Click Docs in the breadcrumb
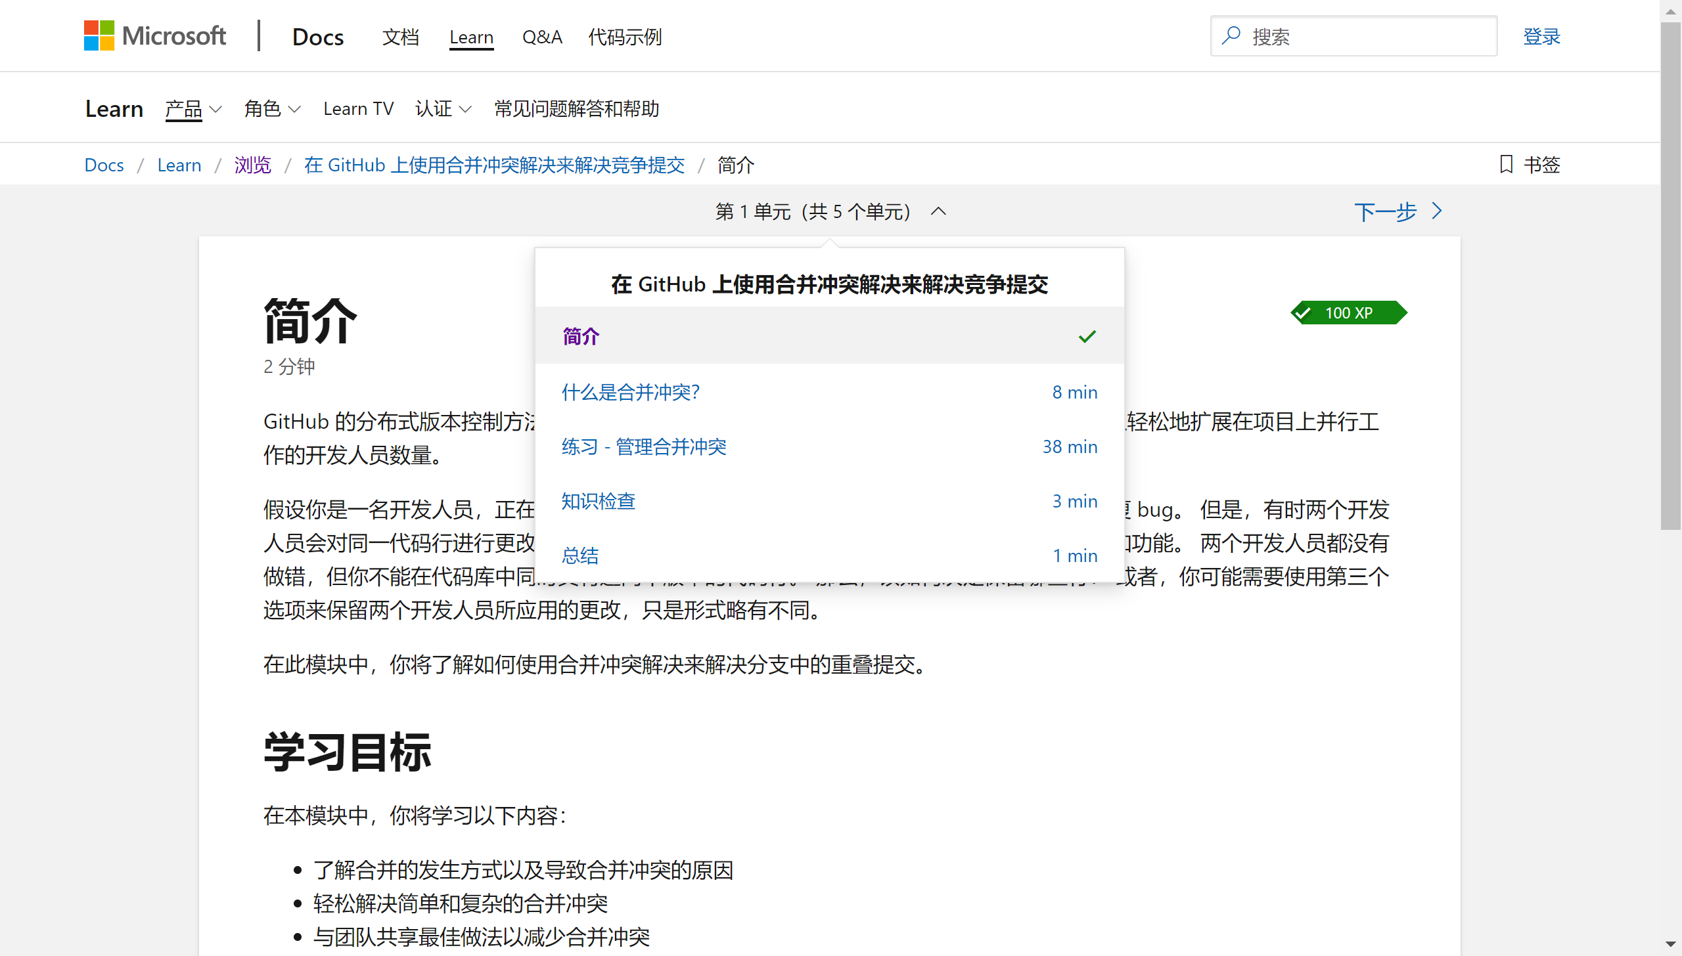Screen dimensions: 1682x956 104,165
